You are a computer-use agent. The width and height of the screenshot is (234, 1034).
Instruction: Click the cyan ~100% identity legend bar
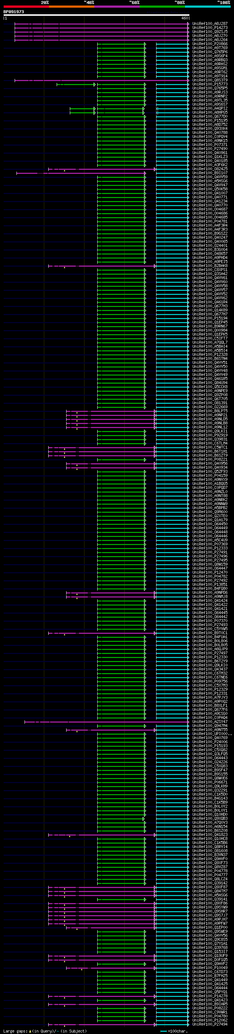pyautogui.click(x=208, y=7)
